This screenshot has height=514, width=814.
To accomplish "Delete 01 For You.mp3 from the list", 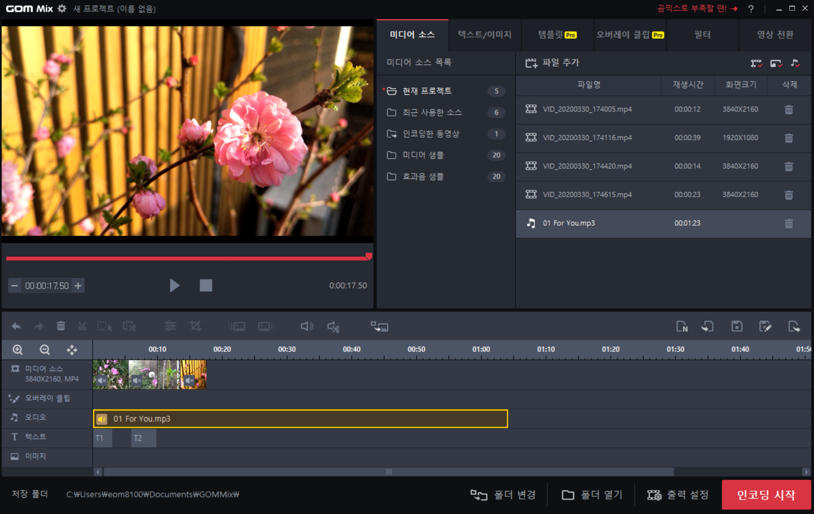I will (789, 224).
